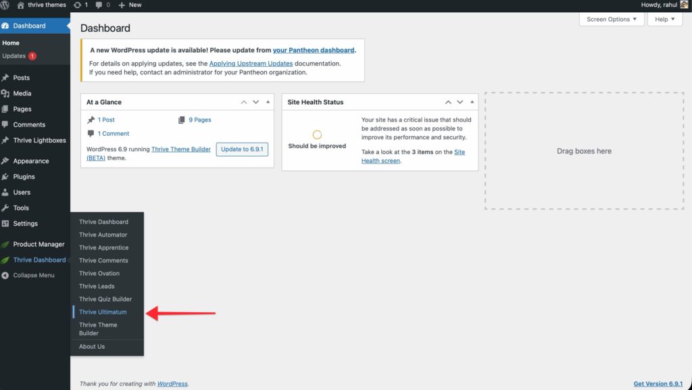Click the Drag boxes here placeholder
This screenshot has height=390, width=692.
(584, 151)
